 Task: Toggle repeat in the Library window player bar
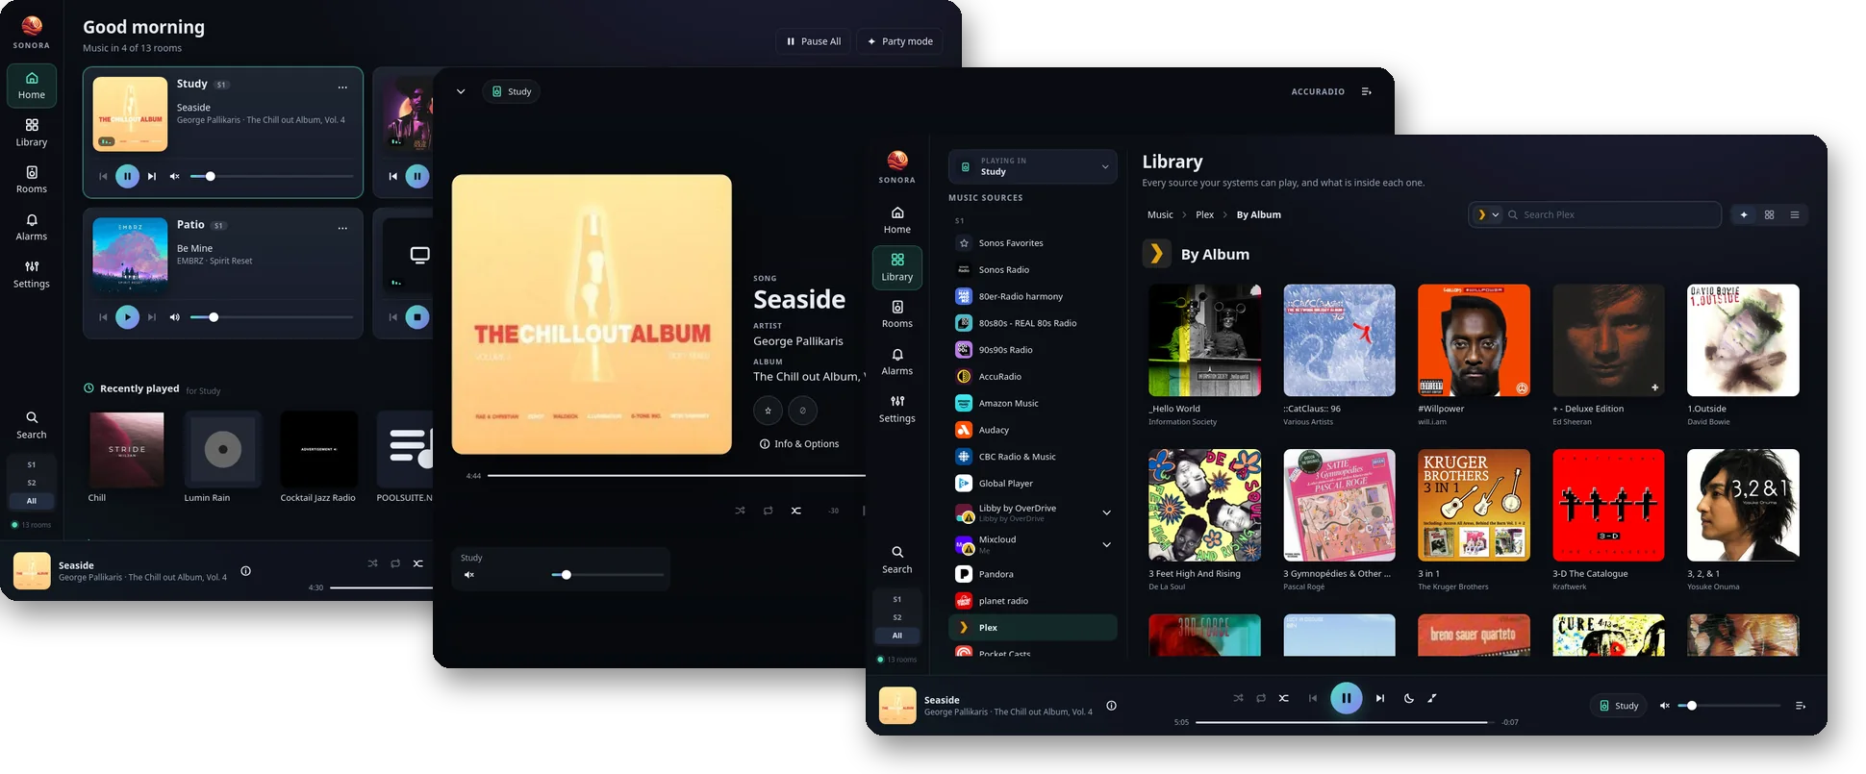(1261, 698)
